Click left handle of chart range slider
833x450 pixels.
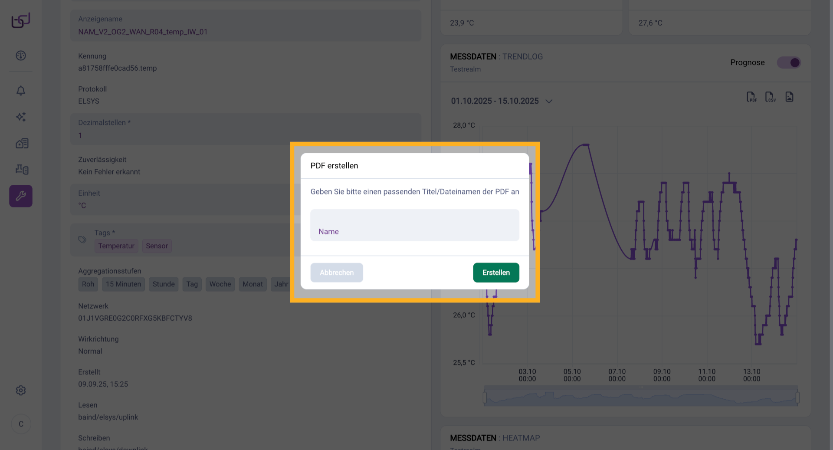point(485,397)
